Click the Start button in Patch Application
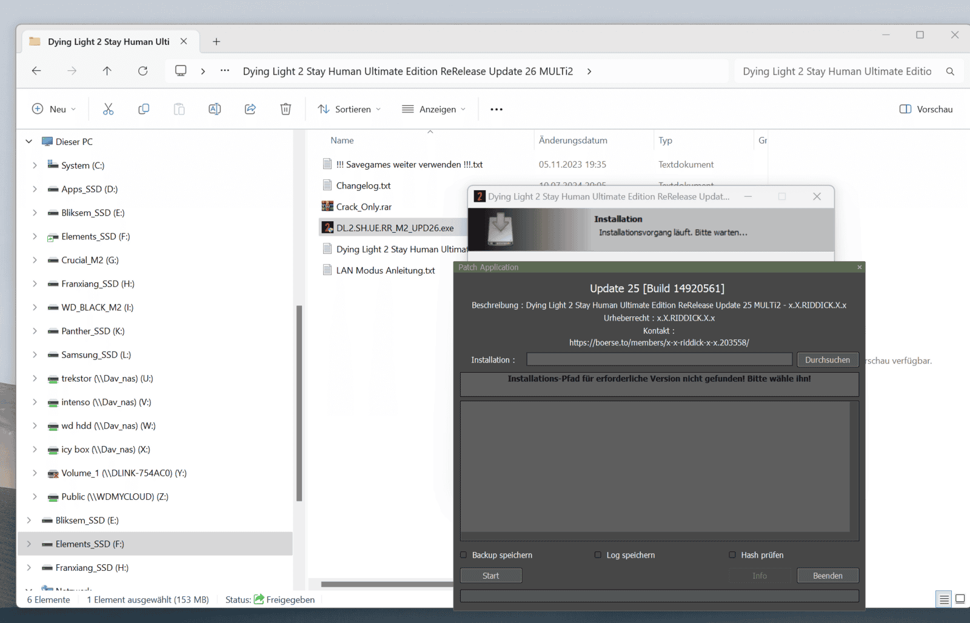This screenshot has width=970, height=623. (491, 576)
